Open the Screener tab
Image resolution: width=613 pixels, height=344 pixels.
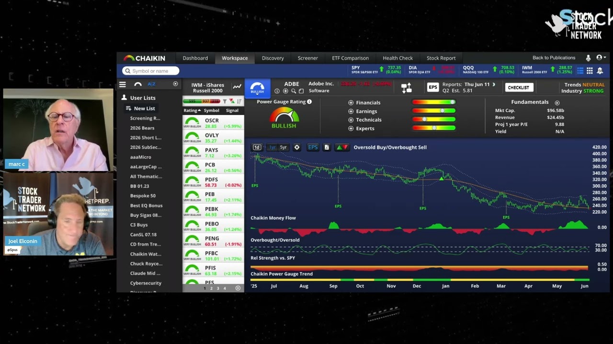pos(308,58)
